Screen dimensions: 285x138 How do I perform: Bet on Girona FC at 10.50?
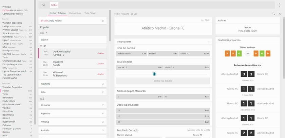tap(194, 54)
